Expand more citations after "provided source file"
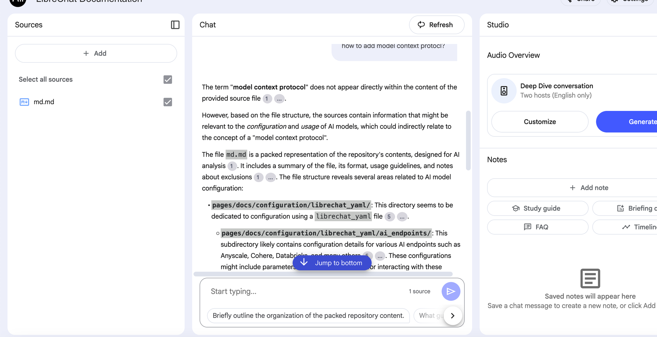Image resolution: width=657 pixels, height=337 pixels. click(x=279, y=99)
